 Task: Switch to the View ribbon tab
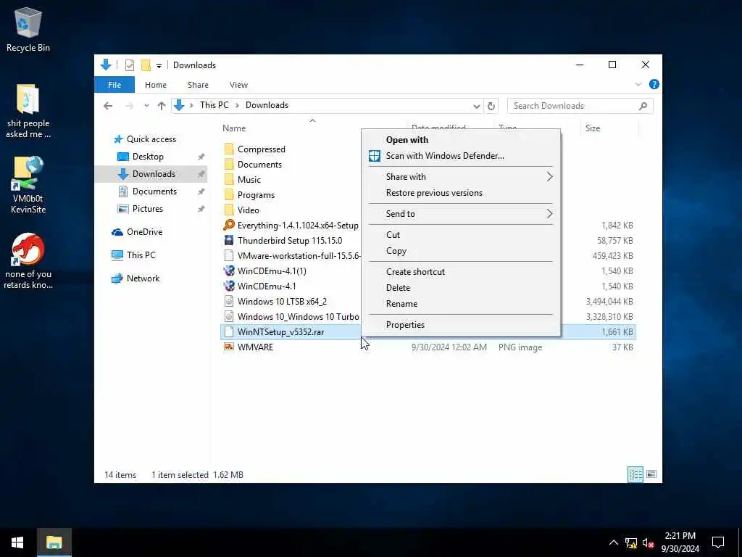coord(238,85)
